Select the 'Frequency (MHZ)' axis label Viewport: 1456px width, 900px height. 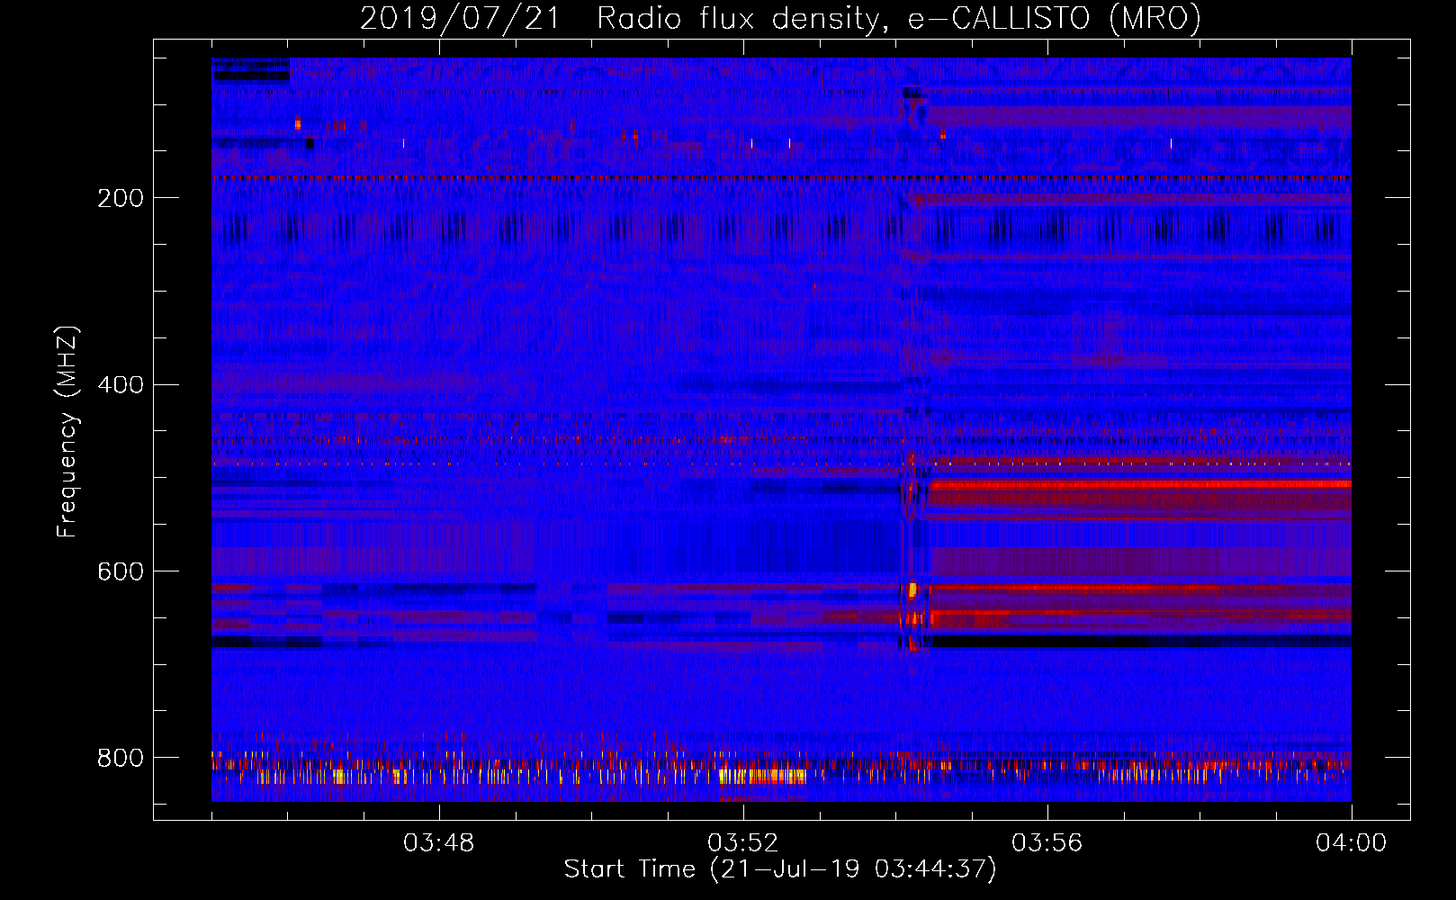(x=67, y=431)
